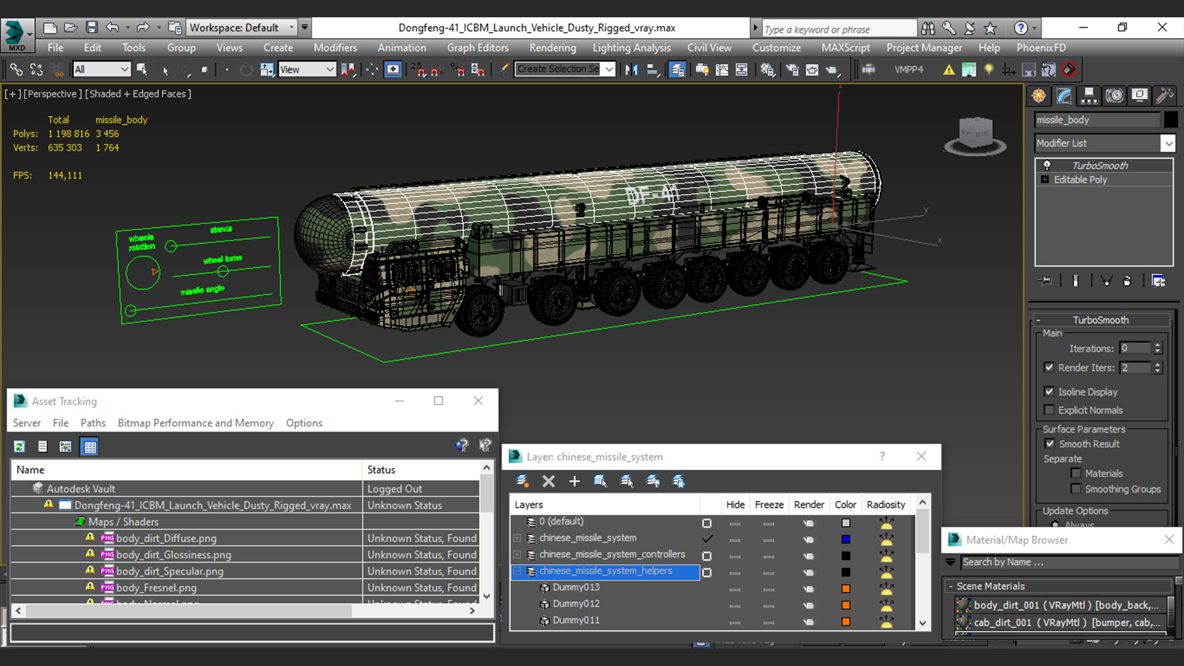
Task: Click the Search by Name field in Material Browser
Action: (1069, 562)
